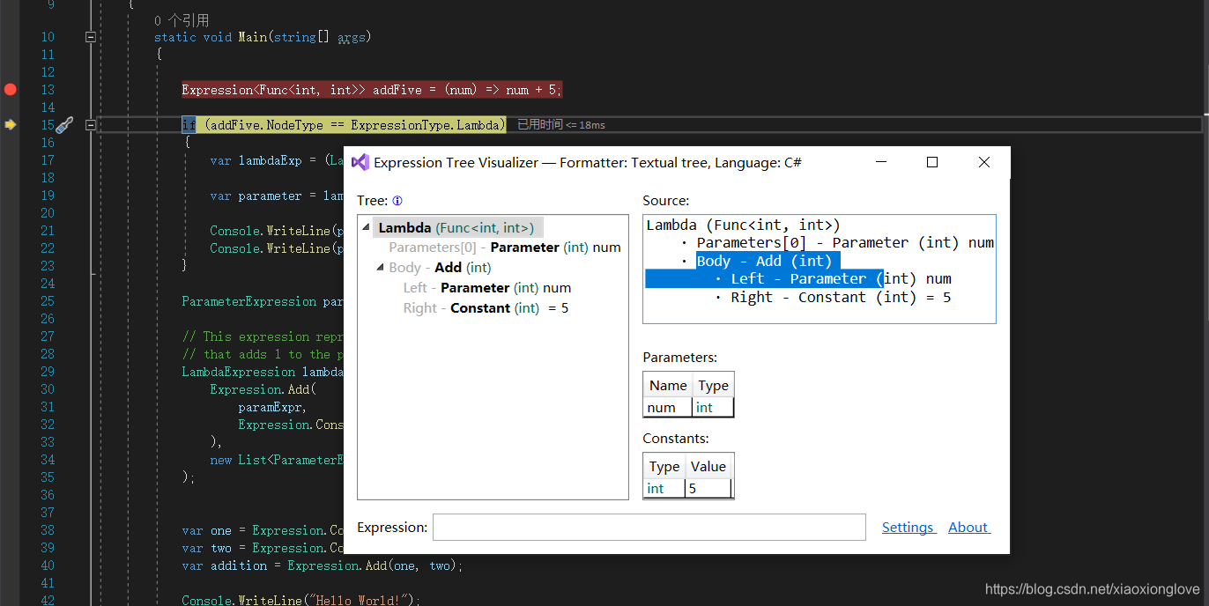Select the Right - Constant = 5 node
The width and height of the screenshot is (1209, 606).
(x=483, y=307)
